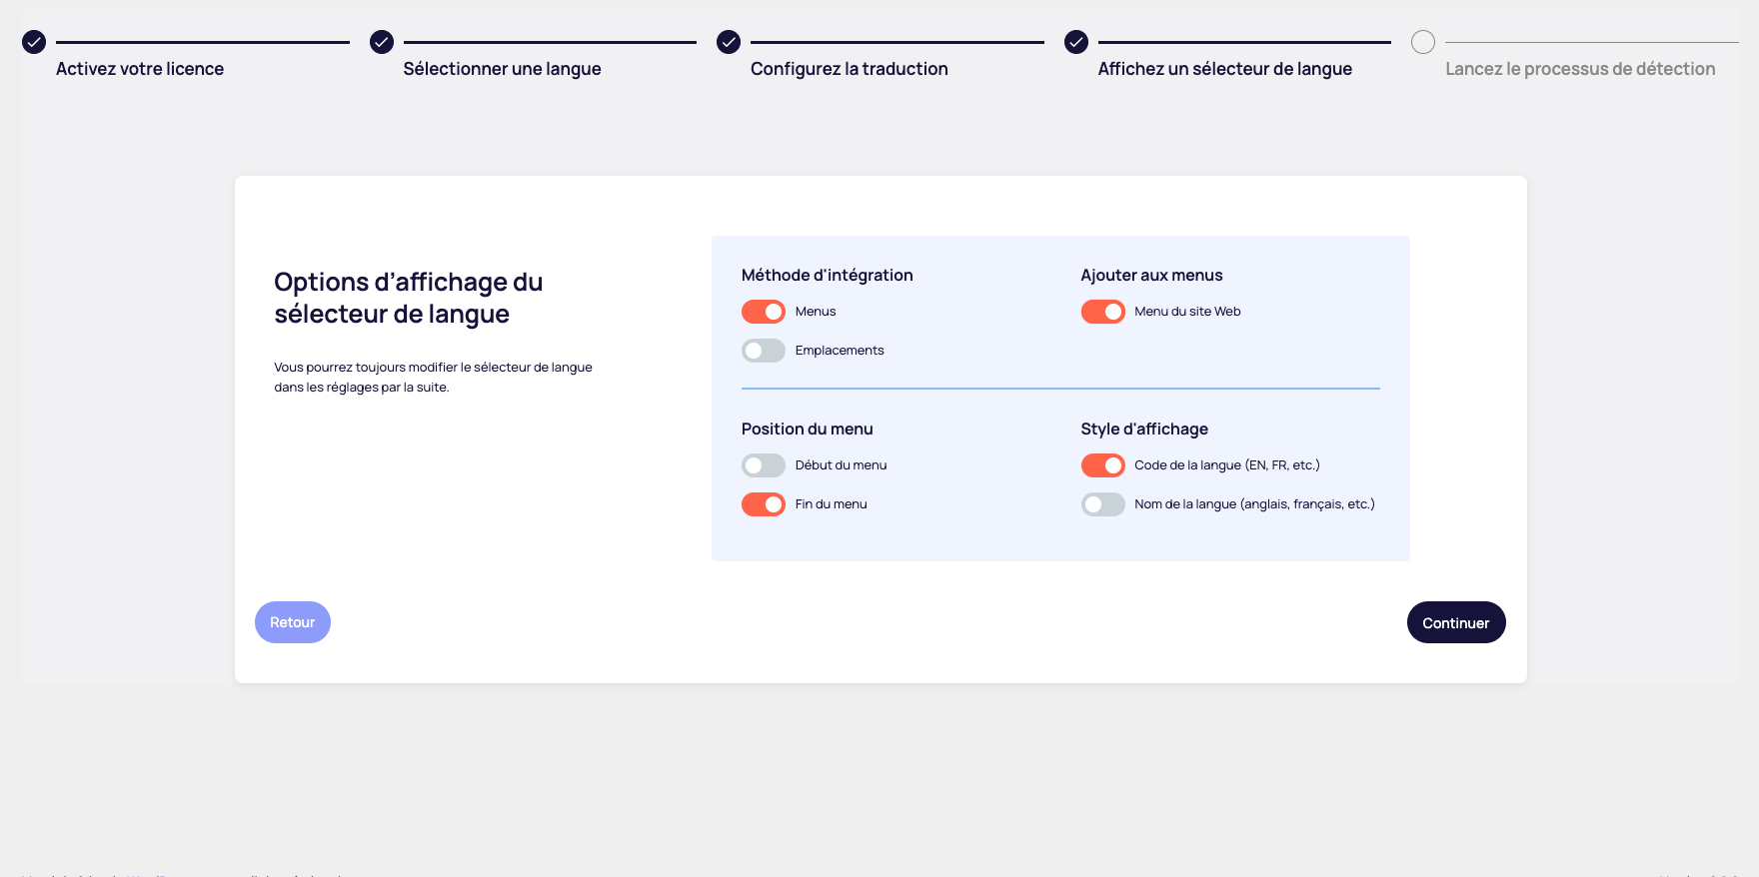Enable the 'Début du menu' position toggle

[x=764, y=465]
